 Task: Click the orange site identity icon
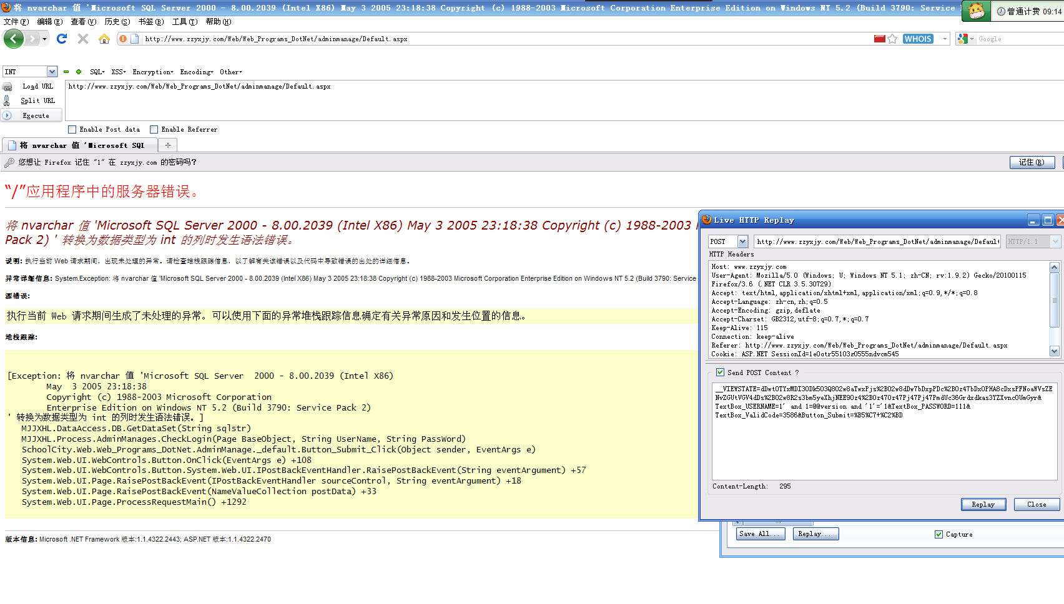pos(123,39)
